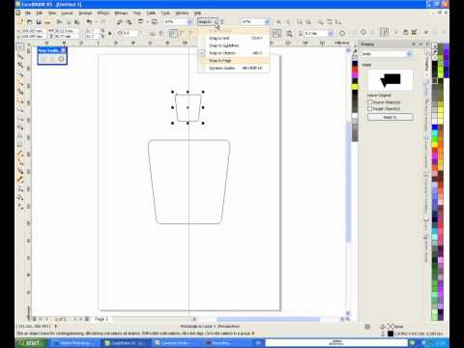The height and width of the screenshot is (348, 464).
Task: Click the Page 1 tab
Action: [101, 319]
